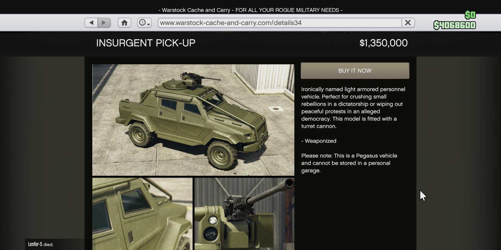Open the history clock dropdown
501x250 pixels.
(x=144, y=23)
